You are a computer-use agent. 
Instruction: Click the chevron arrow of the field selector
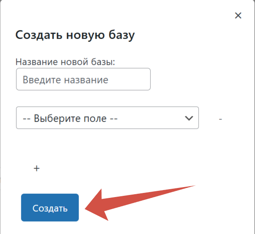pos(189,118)
